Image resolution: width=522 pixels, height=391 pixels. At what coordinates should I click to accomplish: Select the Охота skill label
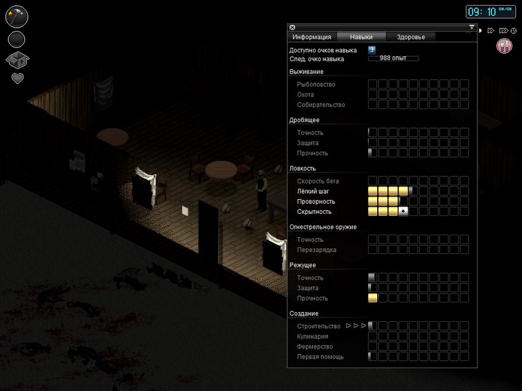point(305,95)
